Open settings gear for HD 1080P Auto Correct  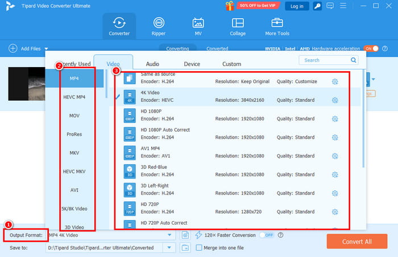[335, 138]
